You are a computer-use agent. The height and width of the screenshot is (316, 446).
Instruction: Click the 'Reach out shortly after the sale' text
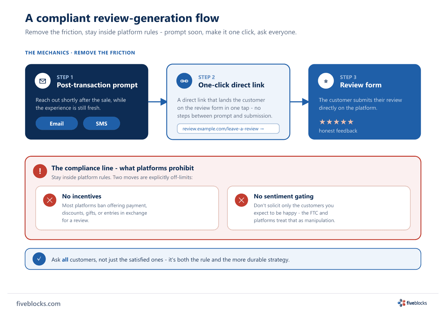81,104
